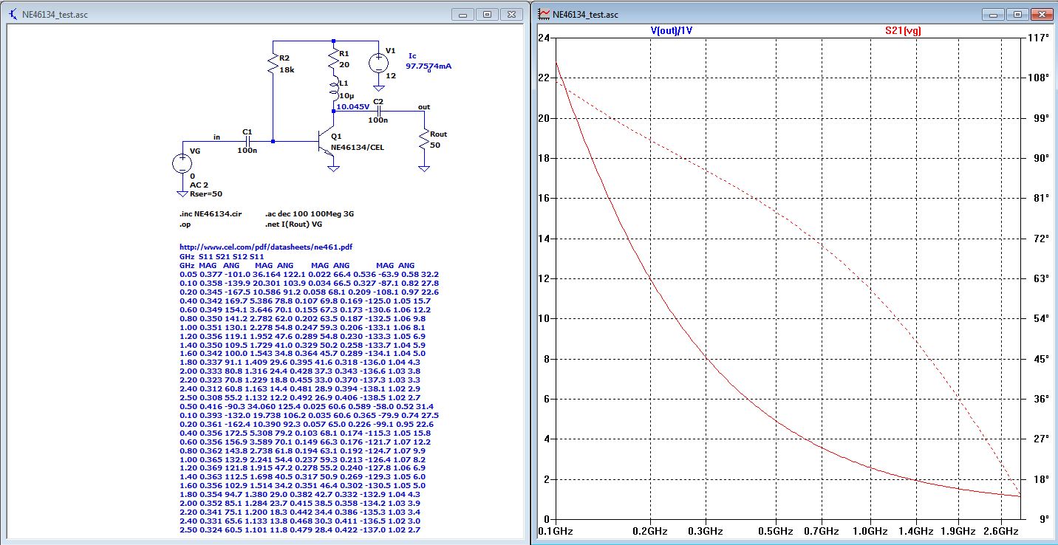Click the '12' label on plot's left axis
This screenshot has width=1058, height=545.
point(544,278)
